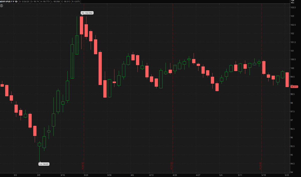
Task: Click the 3/9 date axis label
Action: 38,175
